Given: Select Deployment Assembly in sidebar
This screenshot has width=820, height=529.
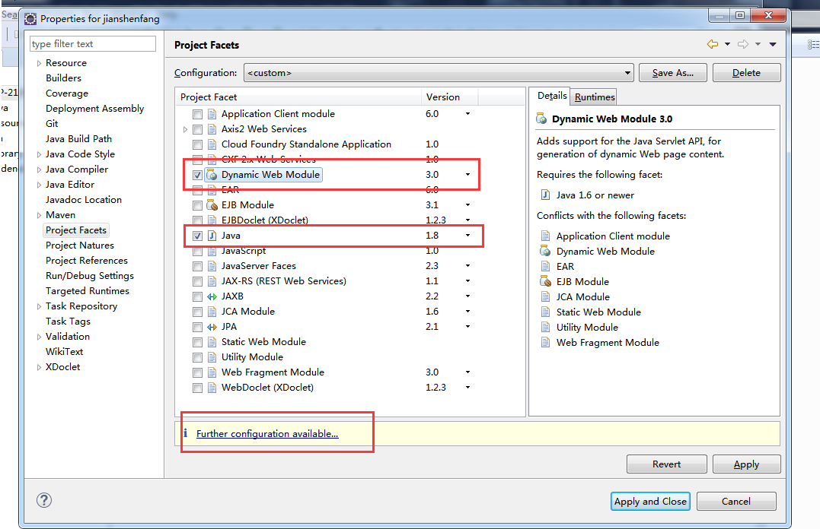Looking at the screenshot, I should (94, 109).
